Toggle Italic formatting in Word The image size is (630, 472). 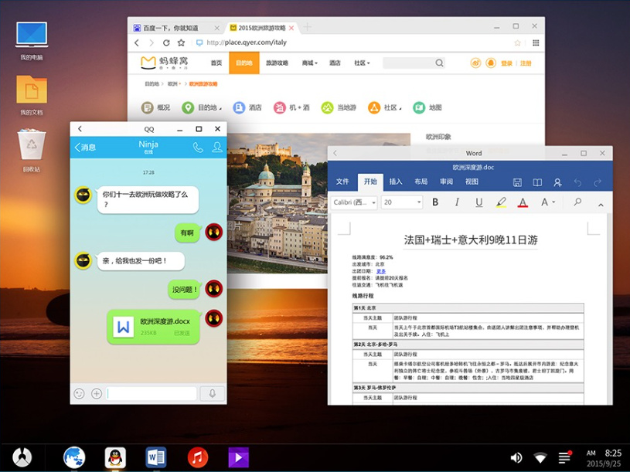(x=457, y=202)
